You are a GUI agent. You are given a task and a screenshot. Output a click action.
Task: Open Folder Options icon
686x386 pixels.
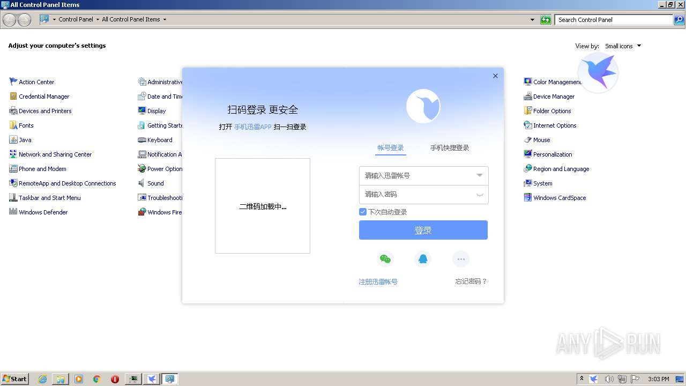[x=528, y=110]
